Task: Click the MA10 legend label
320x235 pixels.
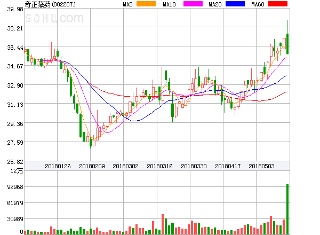Action: pos(169,4)
